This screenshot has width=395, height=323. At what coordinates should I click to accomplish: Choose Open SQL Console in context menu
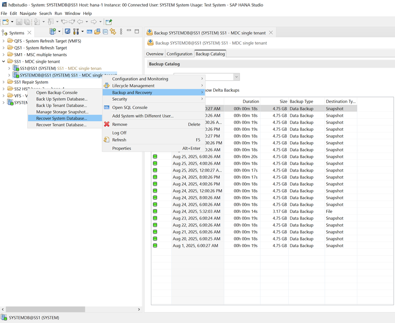tap(129, 108)
